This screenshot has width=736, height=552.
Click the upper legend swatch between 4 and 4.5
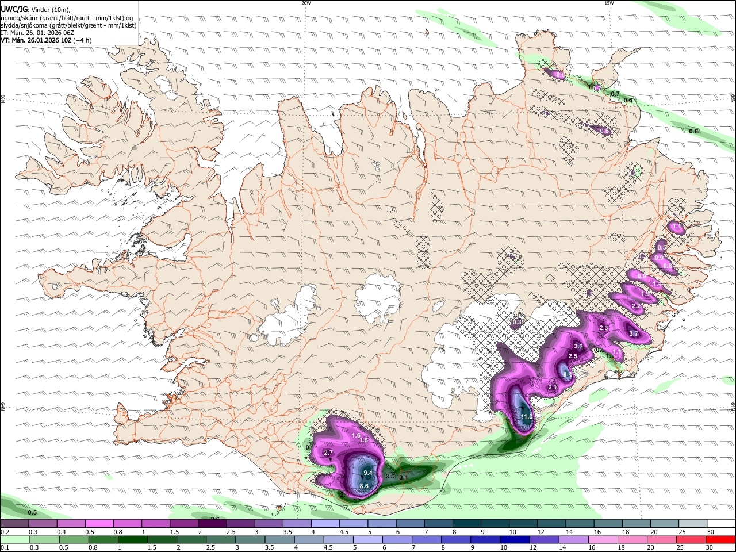325,524
